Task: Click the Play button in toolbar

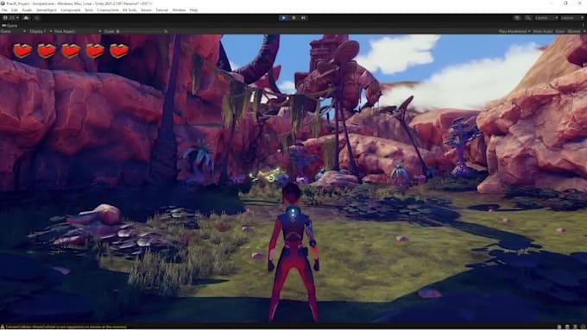Action: [x=283, y=17]
